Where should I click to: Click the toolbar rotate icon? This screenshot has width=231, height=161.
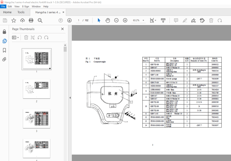220,20
